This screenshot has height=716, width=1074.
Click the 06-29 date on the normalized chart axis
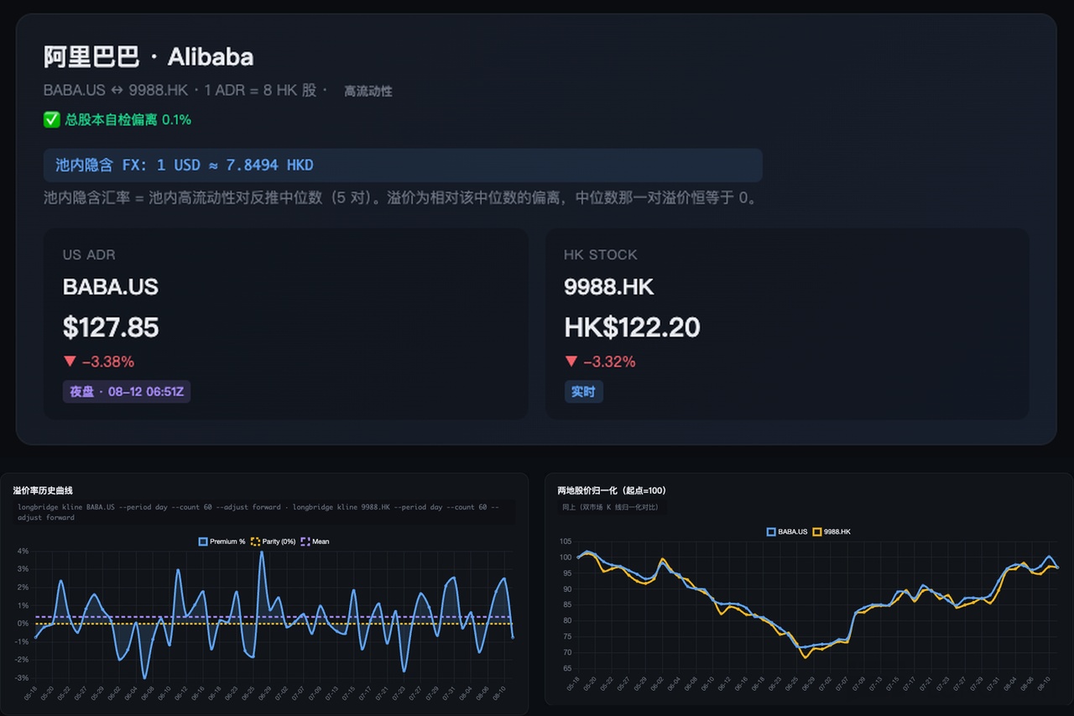tap(808, 683)
